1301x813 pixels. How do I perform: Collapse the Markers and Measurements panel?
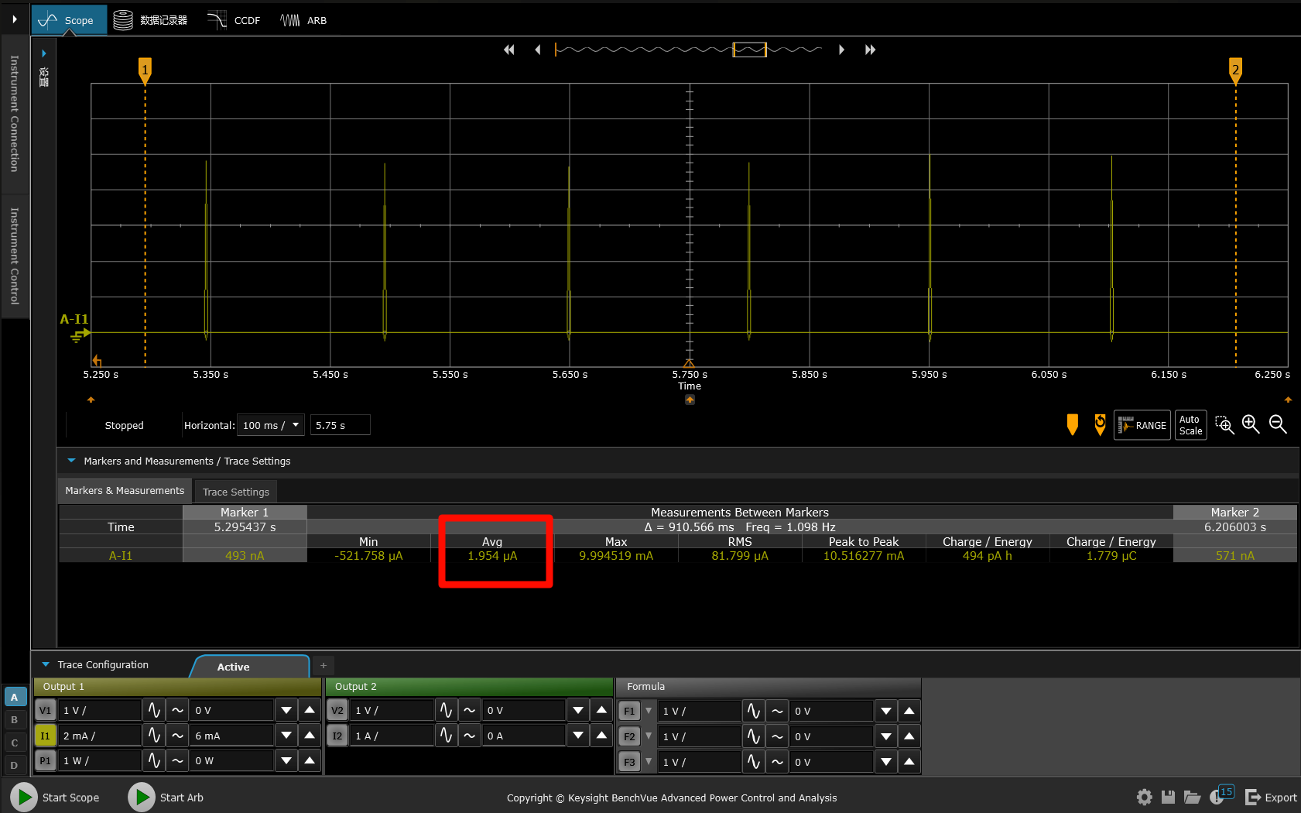71,461
